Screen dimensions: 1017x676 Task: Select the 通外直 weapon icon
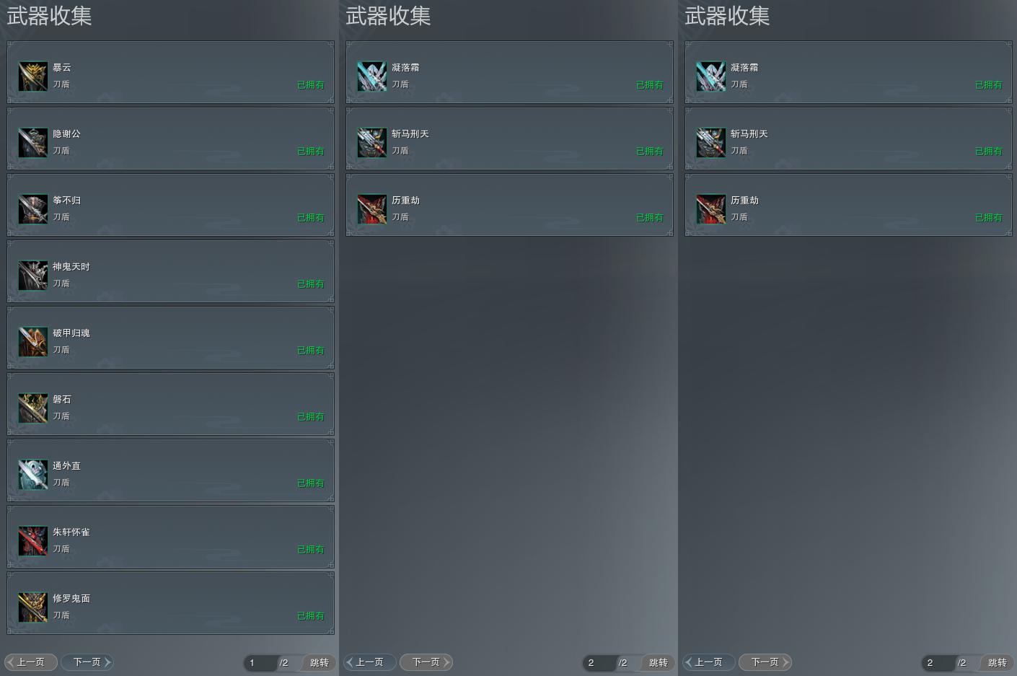tap(32, 474)
